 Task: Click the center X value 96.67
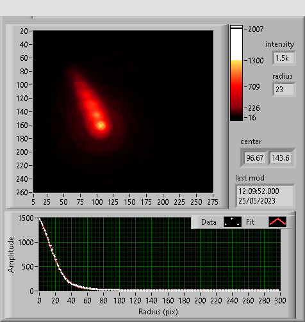255,158
